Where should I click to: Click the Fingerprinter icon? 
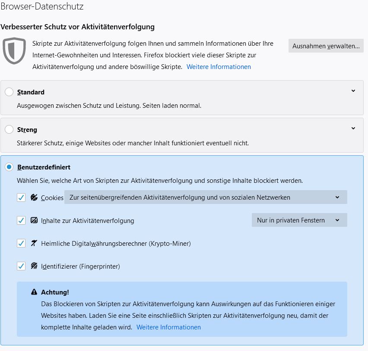34,266
